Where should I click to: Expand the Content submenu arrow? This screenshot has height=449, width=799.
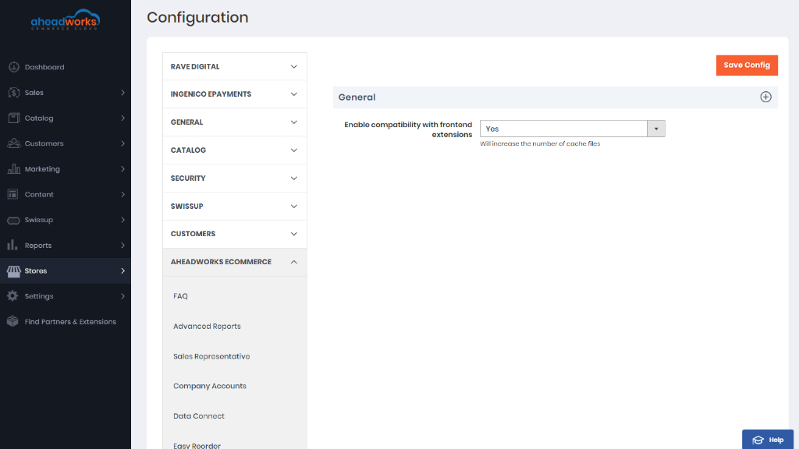(x=123, y=194)
